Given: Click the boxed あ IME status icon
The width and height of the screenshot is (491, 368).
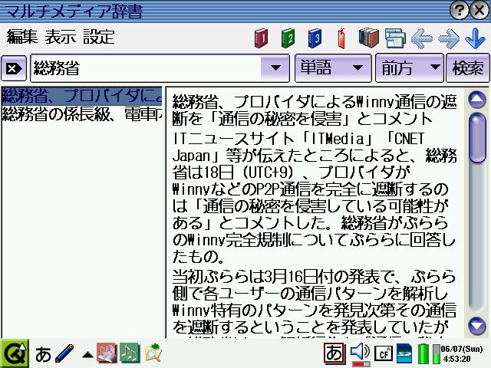Looking at the screenshot, I should coord(334,353).
